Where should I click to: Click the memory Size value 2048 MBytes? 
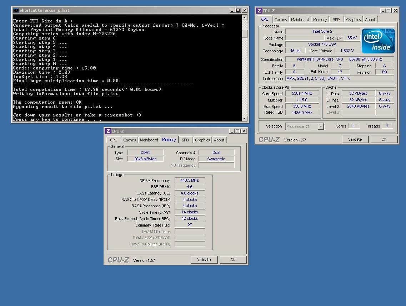coord(145,159)
